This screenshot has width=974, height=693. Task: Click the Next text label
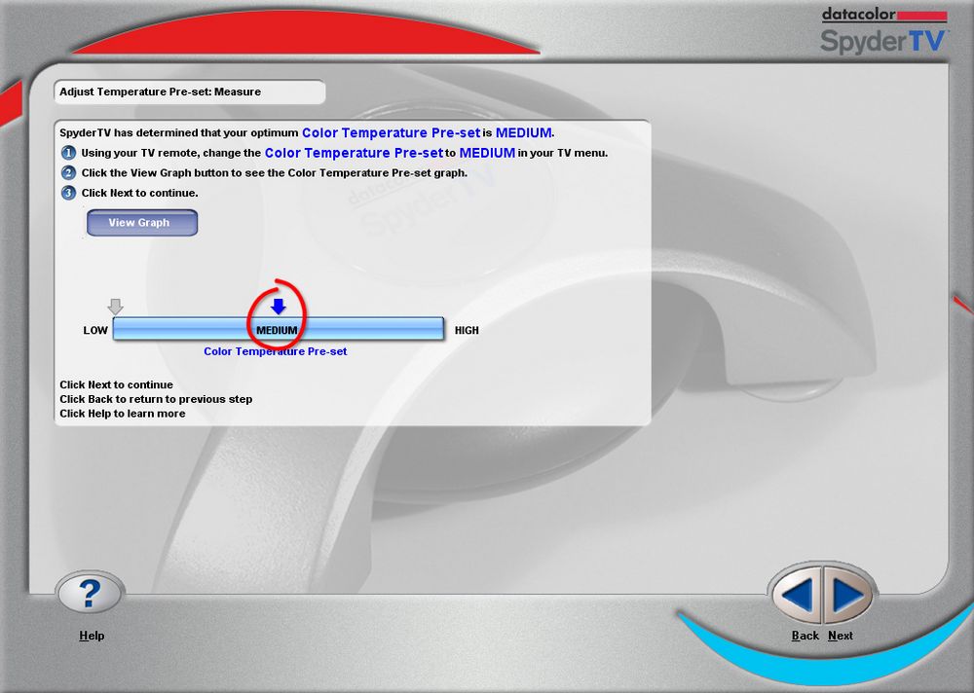(841, 636)
